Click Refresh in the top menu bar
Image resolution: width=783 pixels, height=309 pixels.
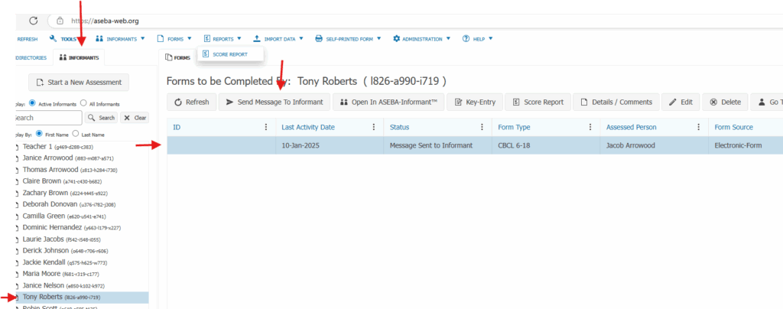coord(27,38)
